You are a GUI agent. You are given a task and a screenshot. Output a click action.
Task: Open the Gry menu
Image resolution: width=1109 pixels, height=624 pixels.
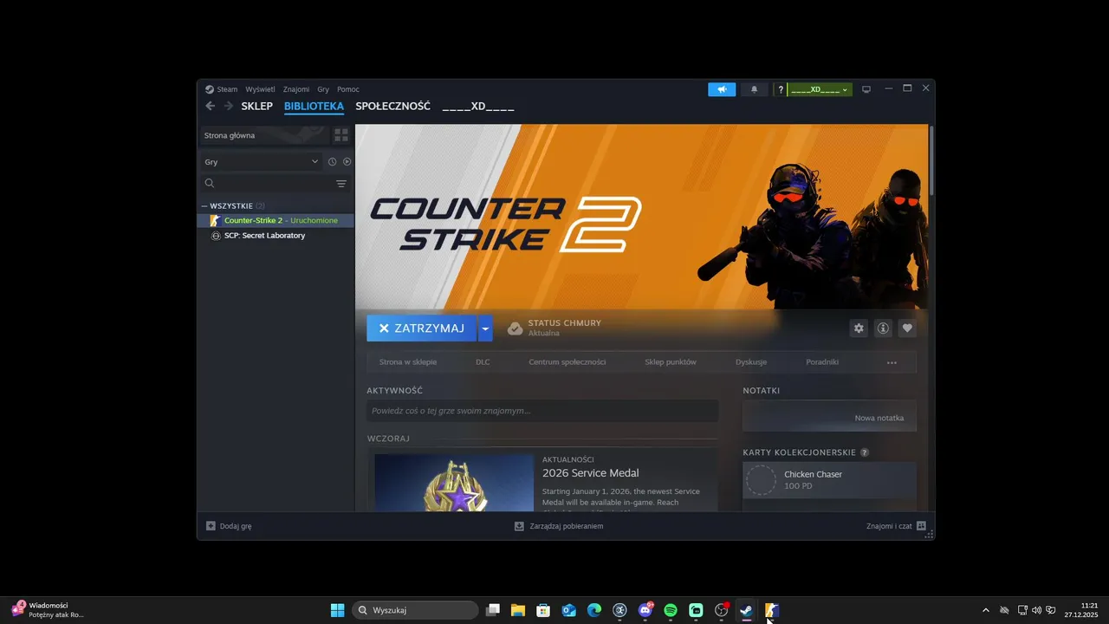pyautogui.click(x=323, y=89)
